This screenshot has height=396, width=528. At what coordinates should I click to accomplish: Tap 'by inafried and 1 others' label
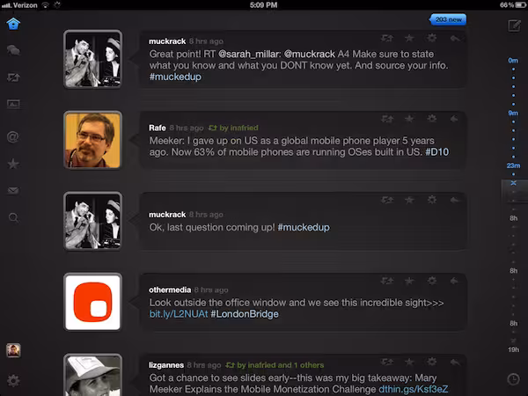(275, 365)
